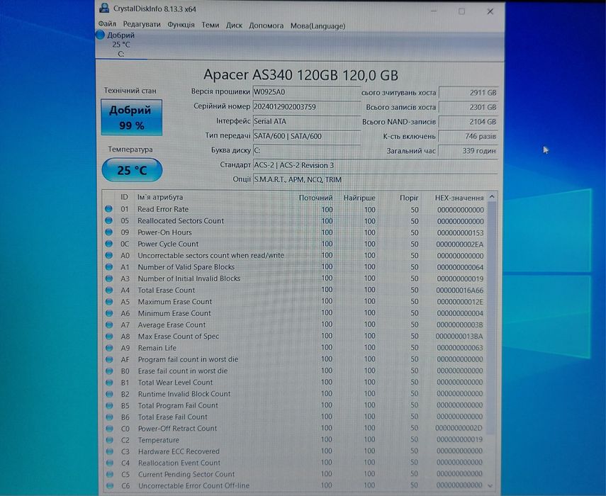Viewport: 606px width, 496px height.
Task: Click the status icon for Total Wear Level Count
Action: point(109,383)
